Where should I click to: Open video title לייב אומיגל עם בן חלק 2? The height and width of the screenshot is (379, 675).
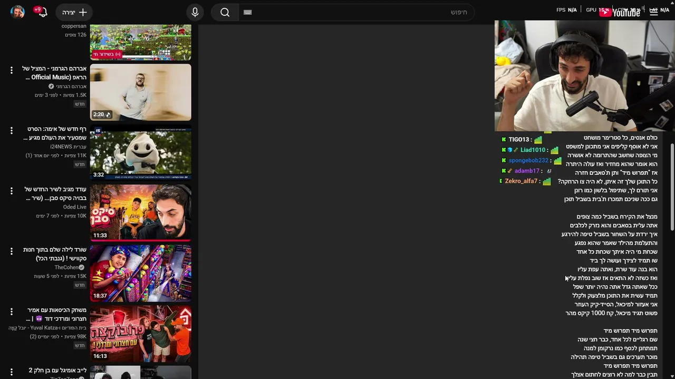coord(57,371)
